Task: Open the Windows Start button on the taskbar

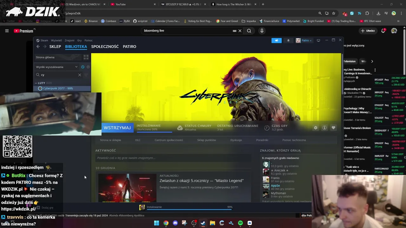Action: pyautogui.click(x=156, y=223)
